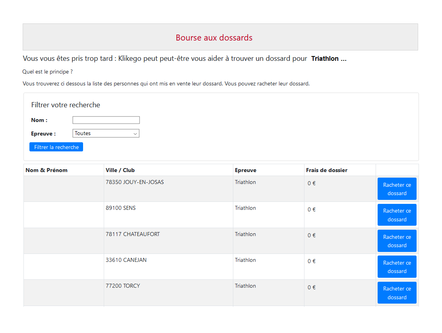Select the 33610 CANEJAN table cell
This screenshot has height=333, width=442.
[x=126, y=260]
